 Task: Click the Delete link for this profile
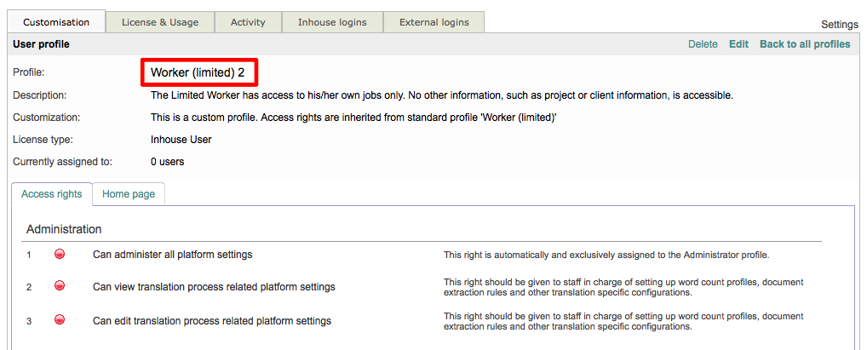click(x=703, y=44)
